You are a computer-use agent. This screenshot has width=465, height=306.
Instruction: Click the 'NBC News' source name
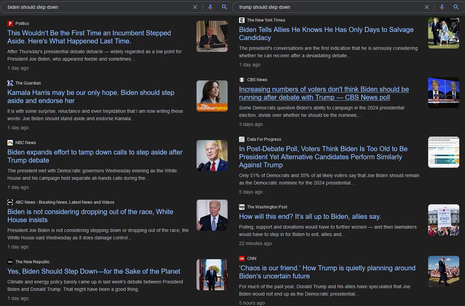pyautogui.click(x=26, y=143)
